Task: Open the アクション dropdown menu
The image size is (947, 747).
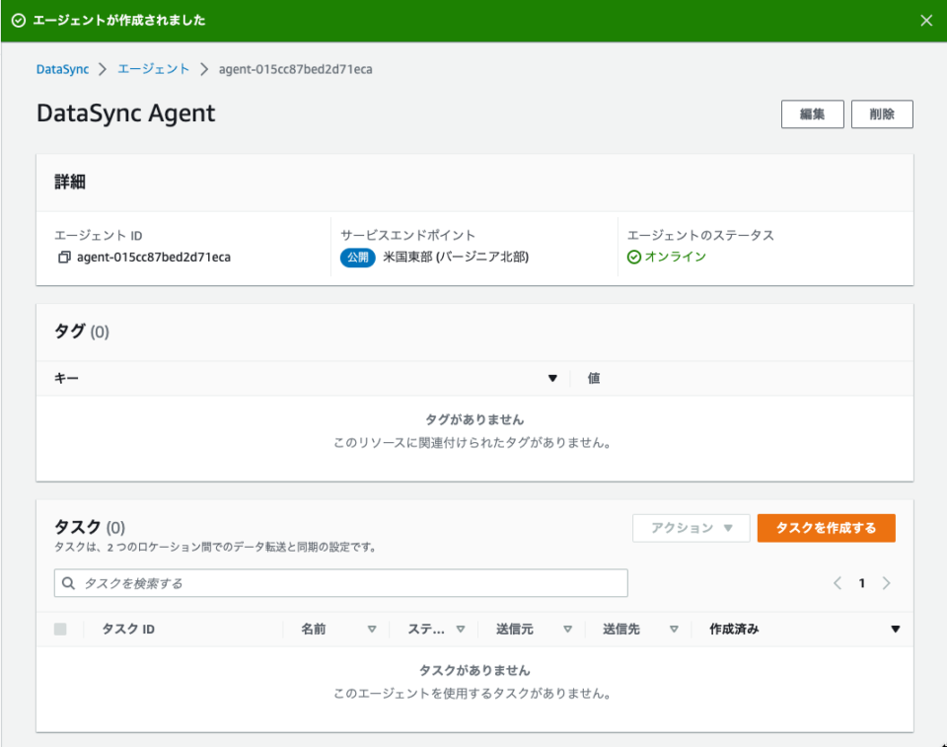Action: (691, 527)
